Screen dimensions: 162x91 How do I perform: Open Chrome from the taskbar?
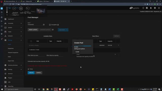pos(43,89)
